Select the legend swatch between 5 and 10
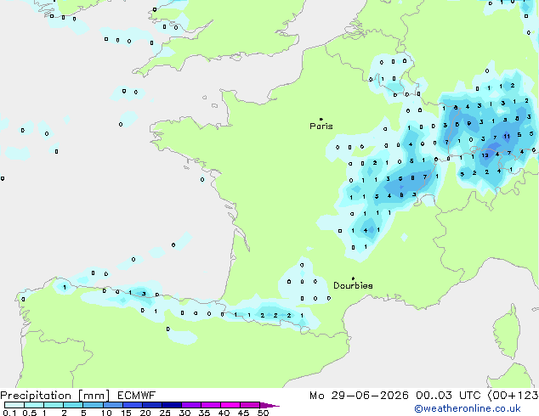The image size is (539, 416). [93, 405]
